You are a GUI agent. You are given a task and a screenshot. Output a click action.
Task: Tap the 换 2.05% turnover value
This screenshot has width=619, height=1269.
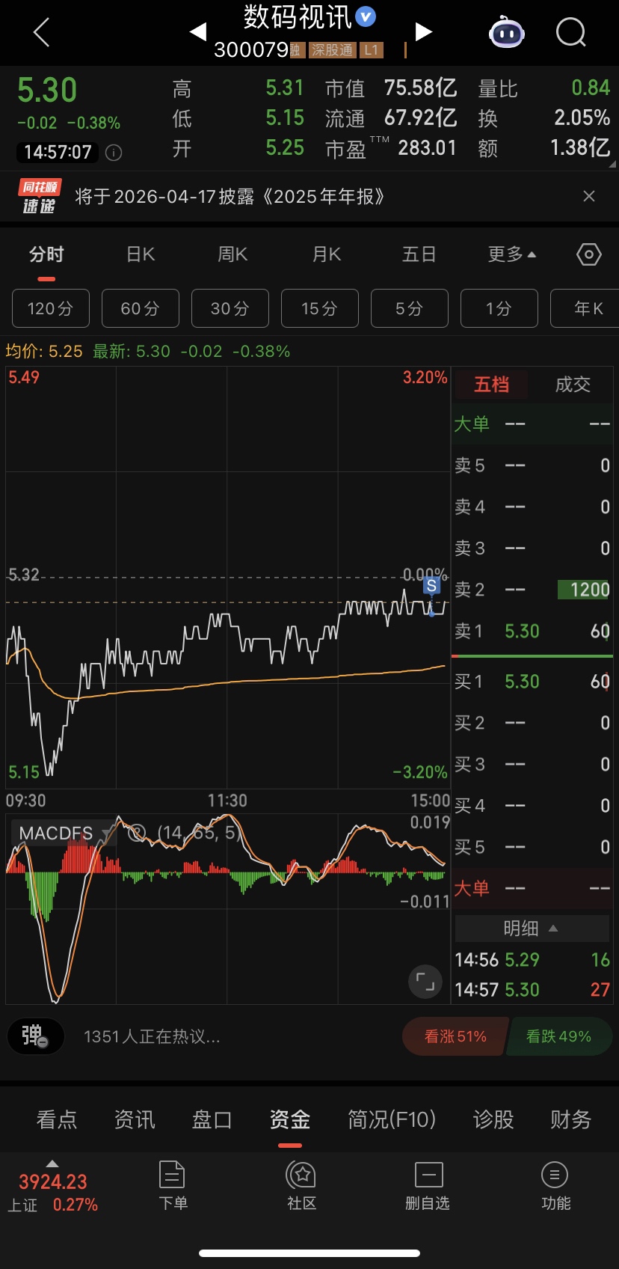pos(582,117)
